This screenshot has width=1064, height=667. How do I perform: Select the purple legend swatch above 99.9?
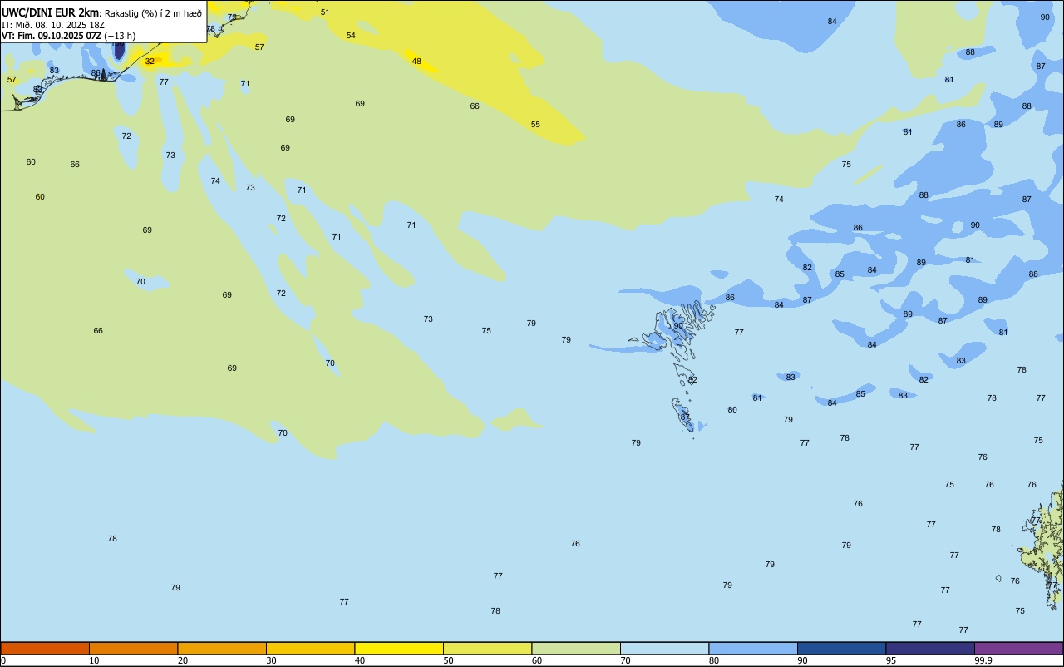click(1018, 648)
